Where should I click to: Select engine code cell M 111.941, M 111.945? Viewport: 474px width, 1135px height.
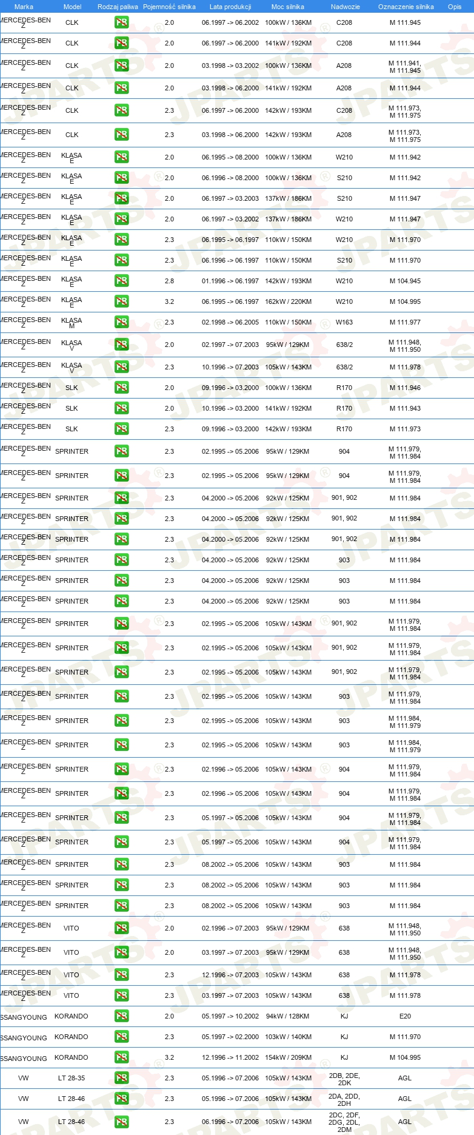click(x=405, y=67)
